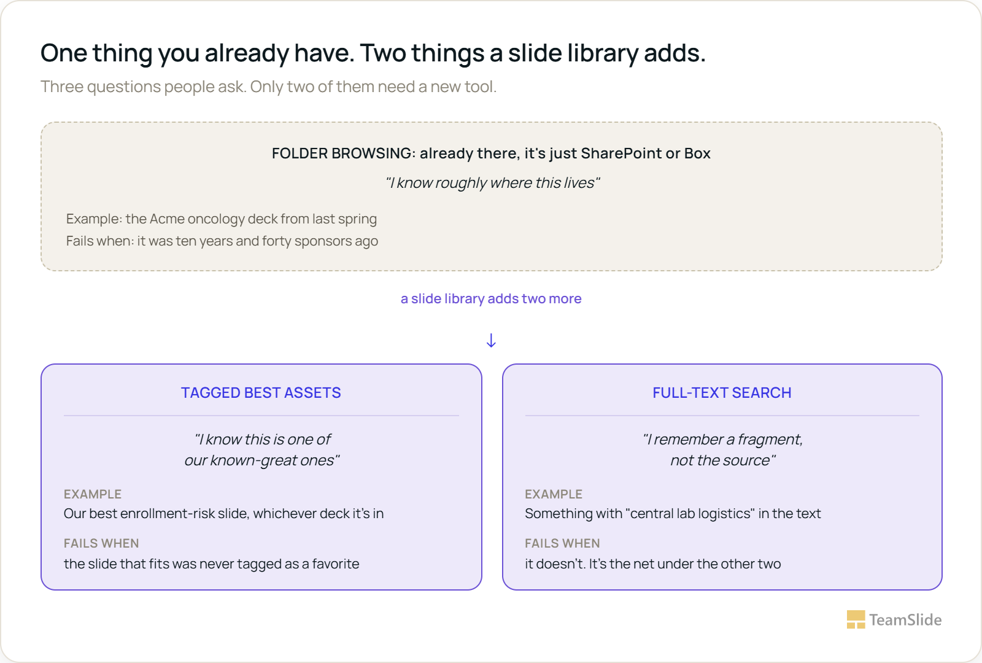The image size is (982, 663).
Task: Click the downward arrow between sections
Action: point(491,340)
